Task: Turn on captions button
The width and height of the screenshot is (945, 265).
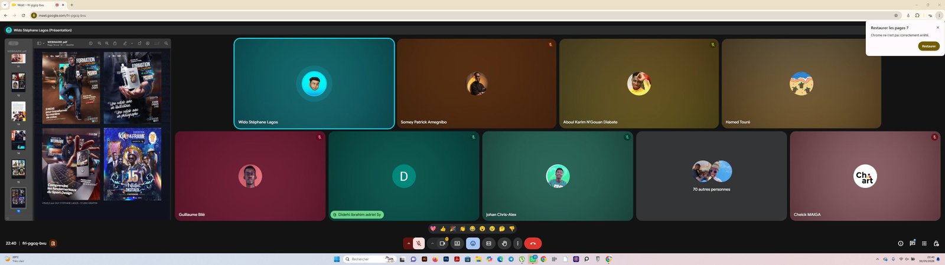Action: point(488,243)
